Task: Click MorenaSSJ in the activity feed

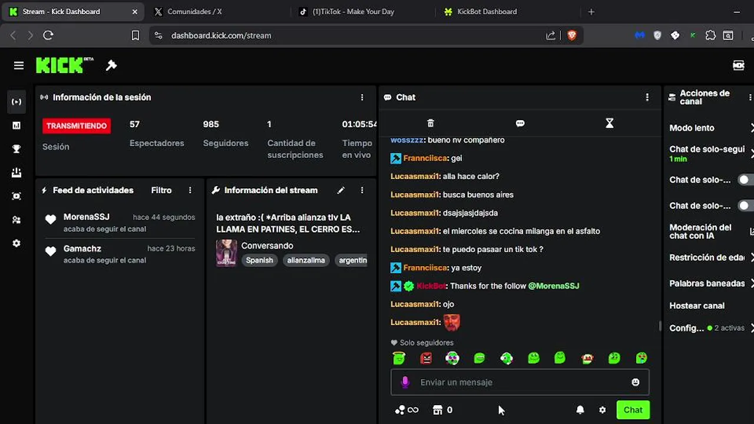Action: pyautogui.click(x=87, y=217)
